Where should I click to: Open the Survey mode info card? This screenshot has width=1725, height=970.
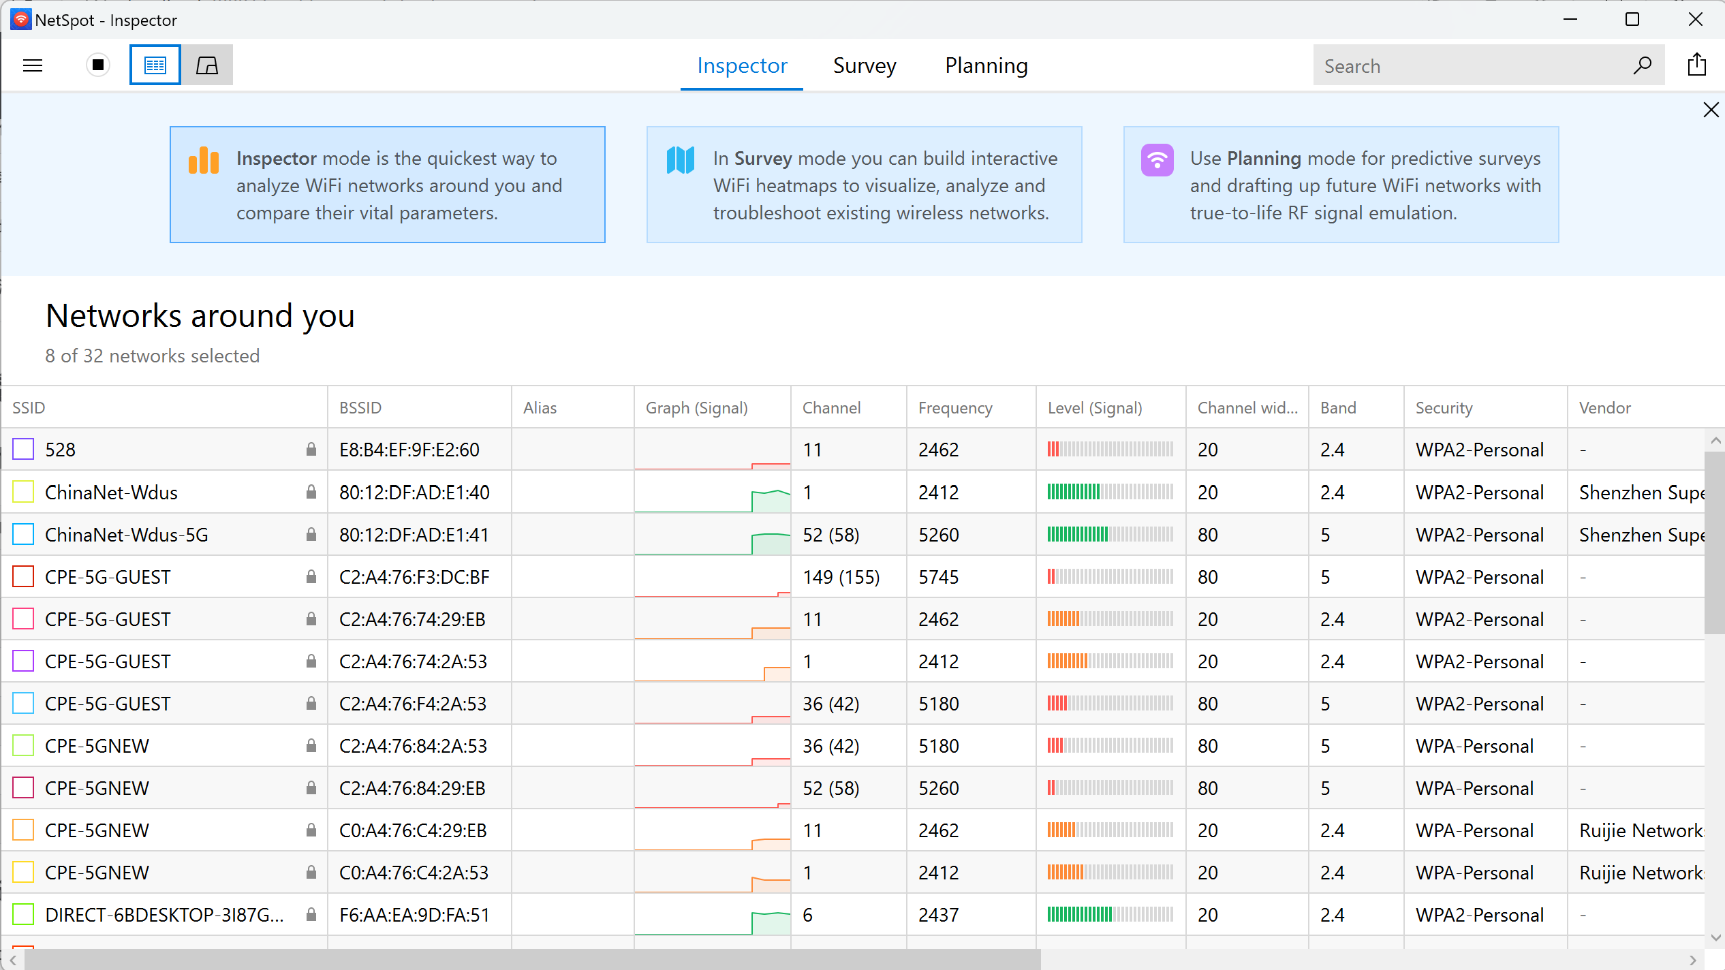coord(865,185)
